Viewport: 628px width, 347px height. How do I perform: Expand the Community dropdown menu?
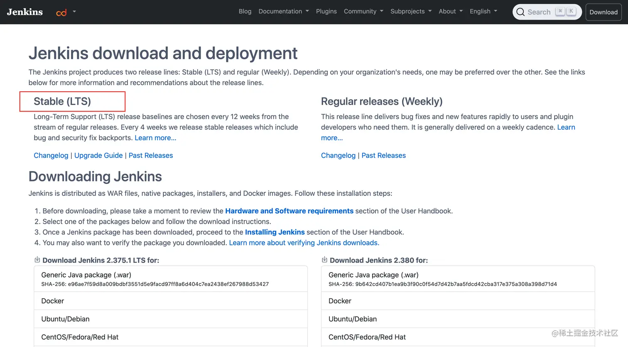363,12
